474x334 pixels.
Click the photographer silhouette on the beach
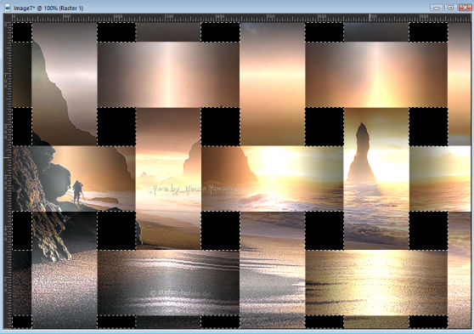click(77, 192)
